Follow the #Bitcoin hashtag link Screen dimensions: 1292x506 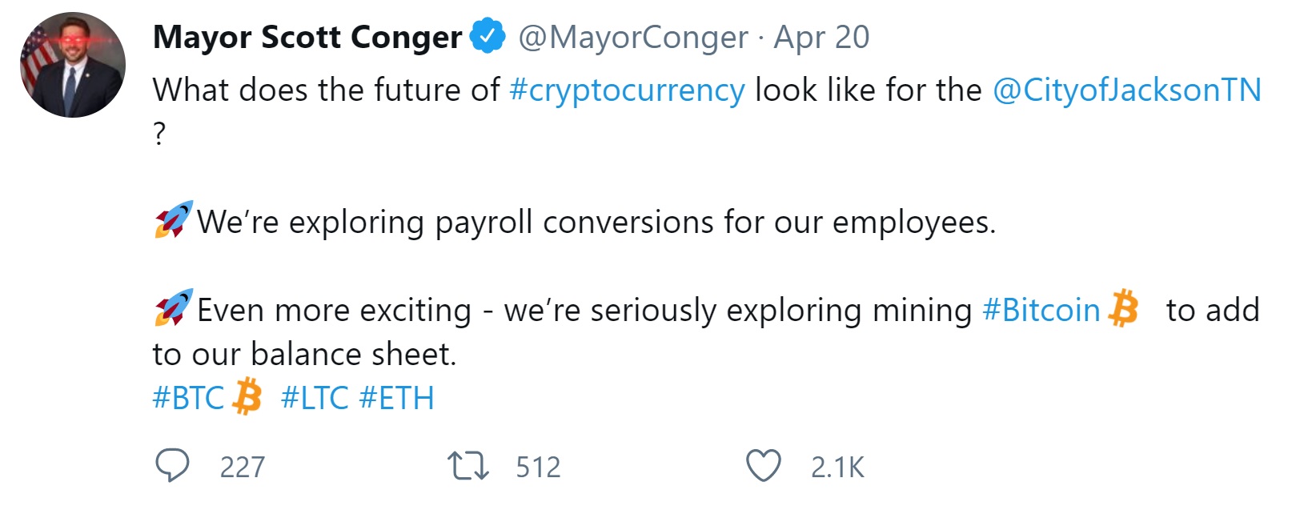pos(1041,310)
